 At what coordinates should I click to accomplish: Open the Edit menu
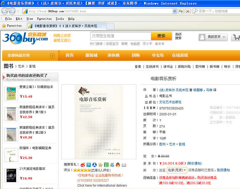click(x=19, y=19)
